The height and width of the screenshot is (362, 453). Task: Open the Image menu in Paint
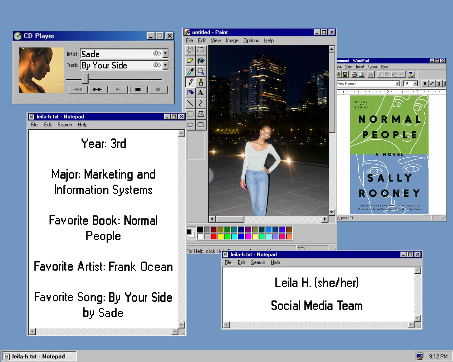point(232,40)
